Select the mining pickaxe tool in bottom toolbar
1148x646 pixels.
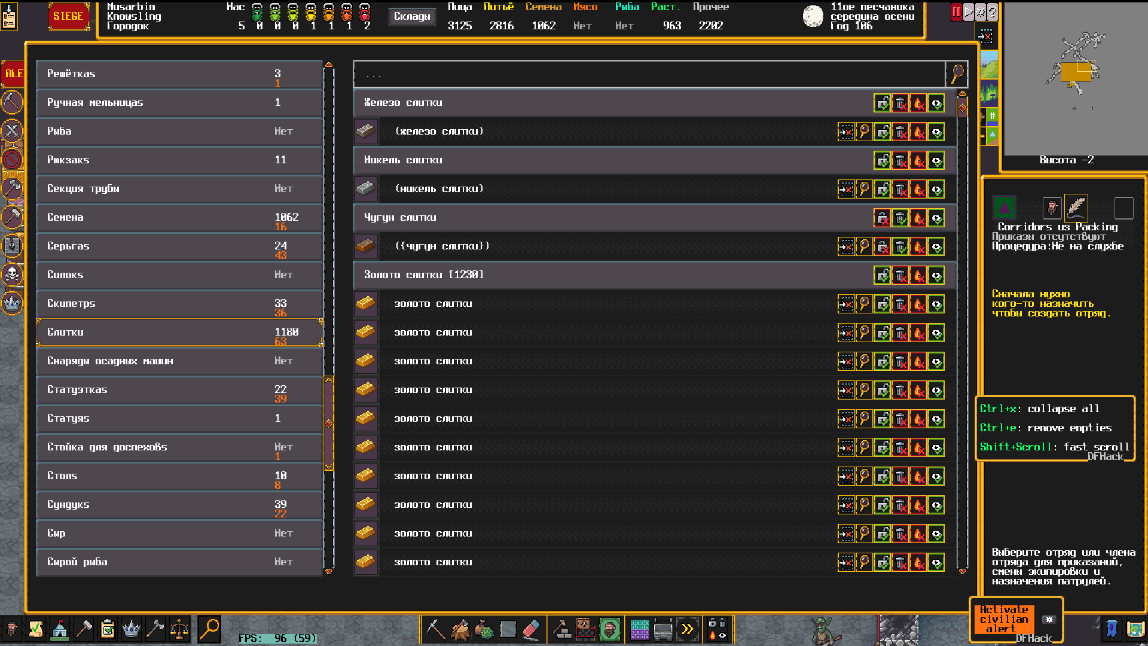point(435,629)
